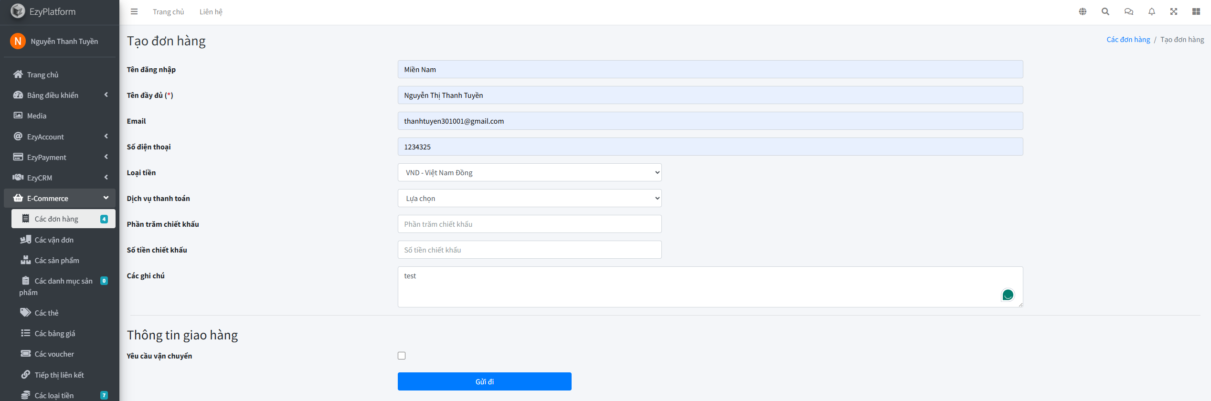
Task: Open the Dịch vụ thanh toán dropdown
Action: 529,198
